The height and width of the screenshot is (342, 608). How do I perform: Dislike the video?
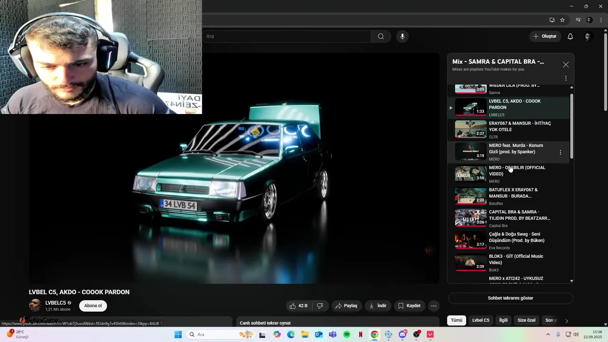320,306
